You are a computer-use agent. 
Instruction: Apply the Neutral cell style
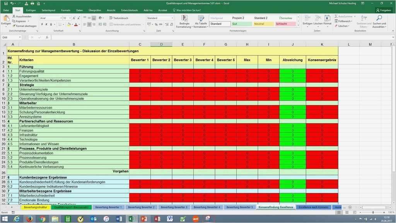tap(263, 24)
